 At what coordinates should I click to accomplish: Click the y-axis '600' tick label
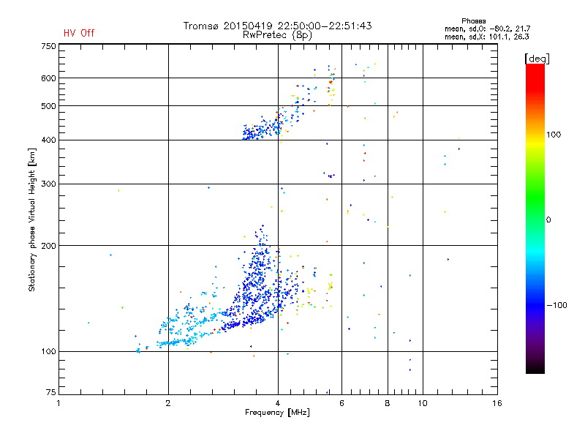49,78
